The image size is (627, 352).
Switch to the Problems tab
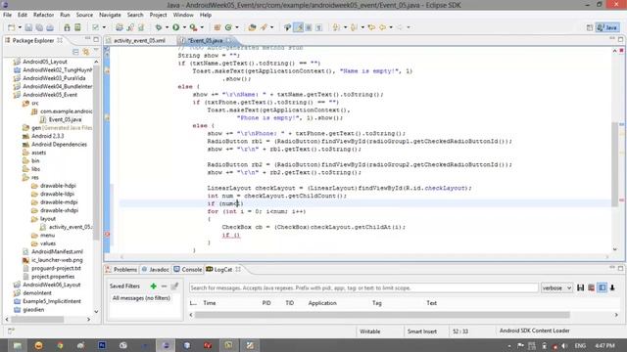point(121,270)
